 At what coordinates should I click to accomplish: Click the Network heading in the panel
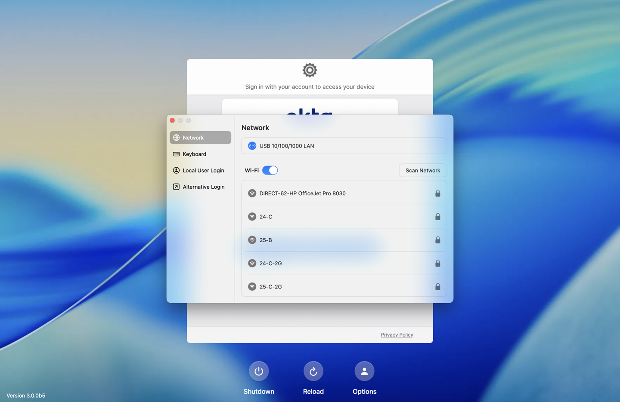pos(255,128)
